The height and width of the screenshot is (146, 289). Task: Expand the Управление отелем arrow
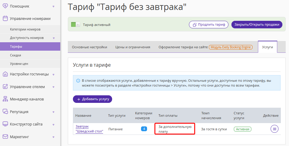[x=53, y=87]
